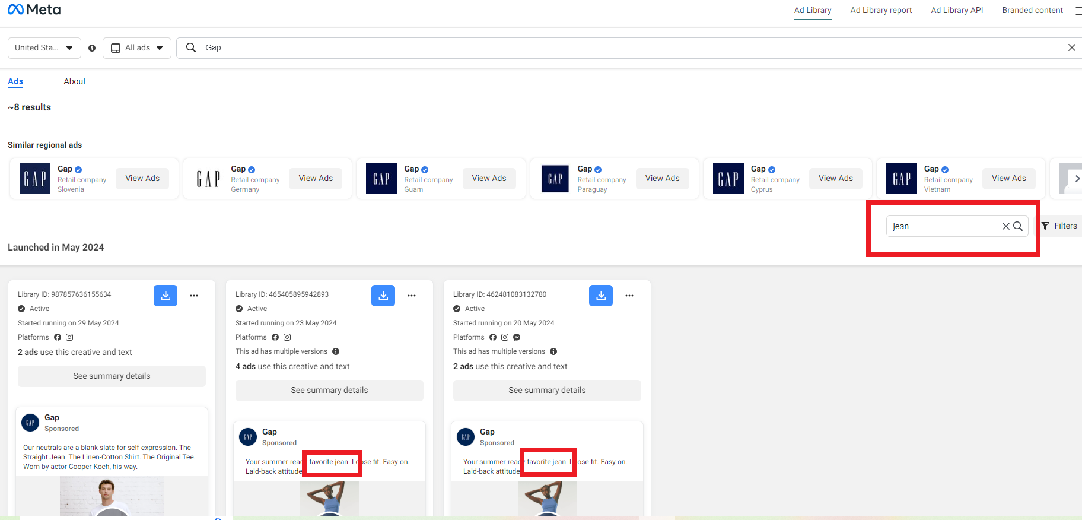Open the Cooper Koch ad creative image
The width and height of the screenshot is (1082, 520).
click(112, 496)
